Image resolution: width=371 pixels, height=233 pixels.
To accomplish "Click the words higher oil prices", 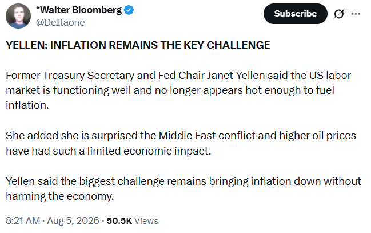I will pos(317,136).
